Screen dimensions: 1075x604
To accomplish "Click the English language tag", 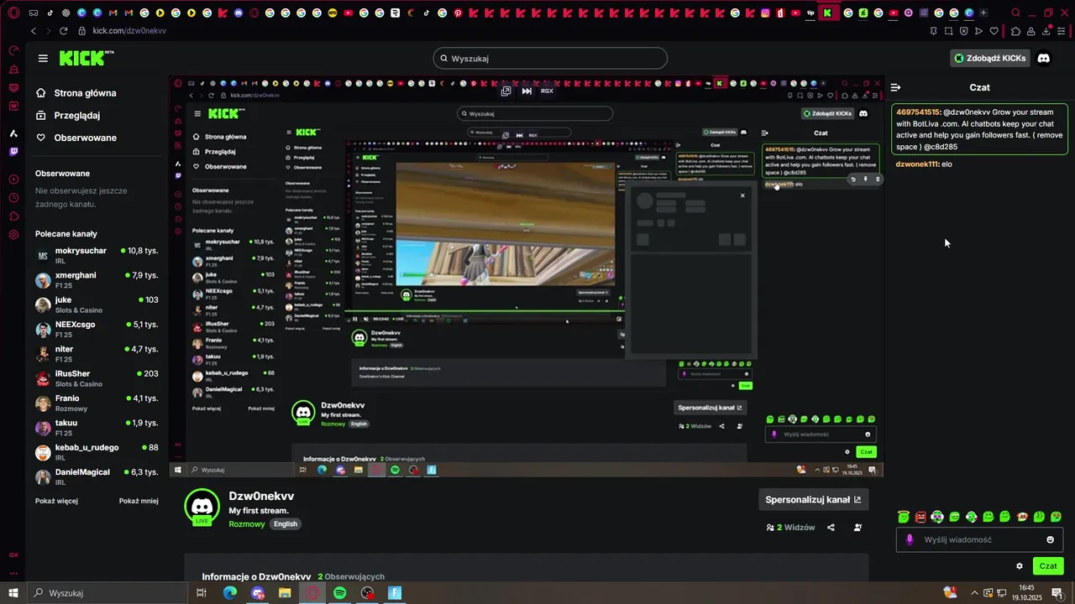I will (x=286, y=523).
